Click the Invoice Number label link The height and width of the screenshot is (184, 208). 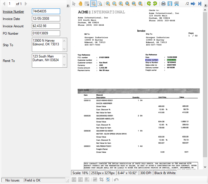pos(13,12)
